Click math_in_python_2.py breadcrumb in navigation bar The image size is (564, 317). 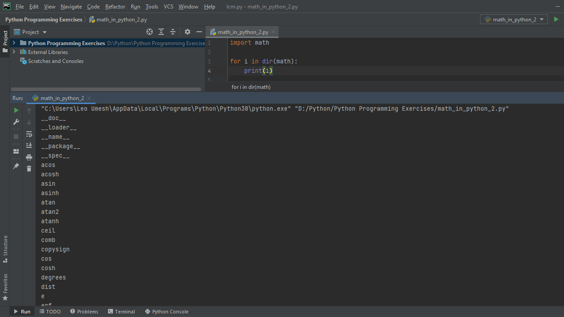(118, 20)
